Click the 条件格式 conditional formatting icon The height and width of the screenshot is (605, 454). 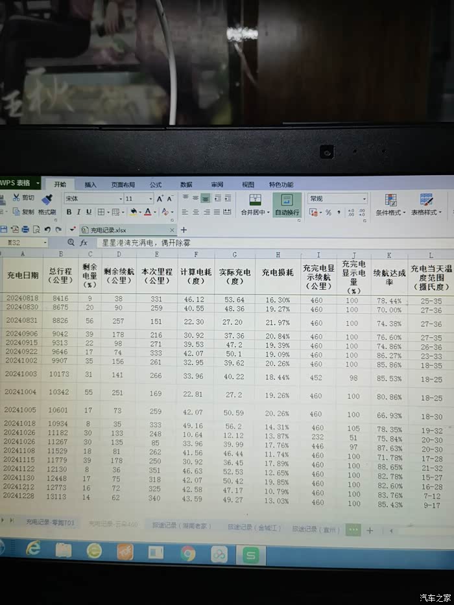click(391, 200)
